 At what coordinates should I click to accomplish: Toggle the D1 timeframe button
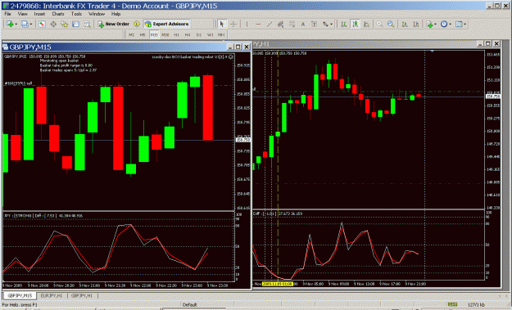(199, 34)
